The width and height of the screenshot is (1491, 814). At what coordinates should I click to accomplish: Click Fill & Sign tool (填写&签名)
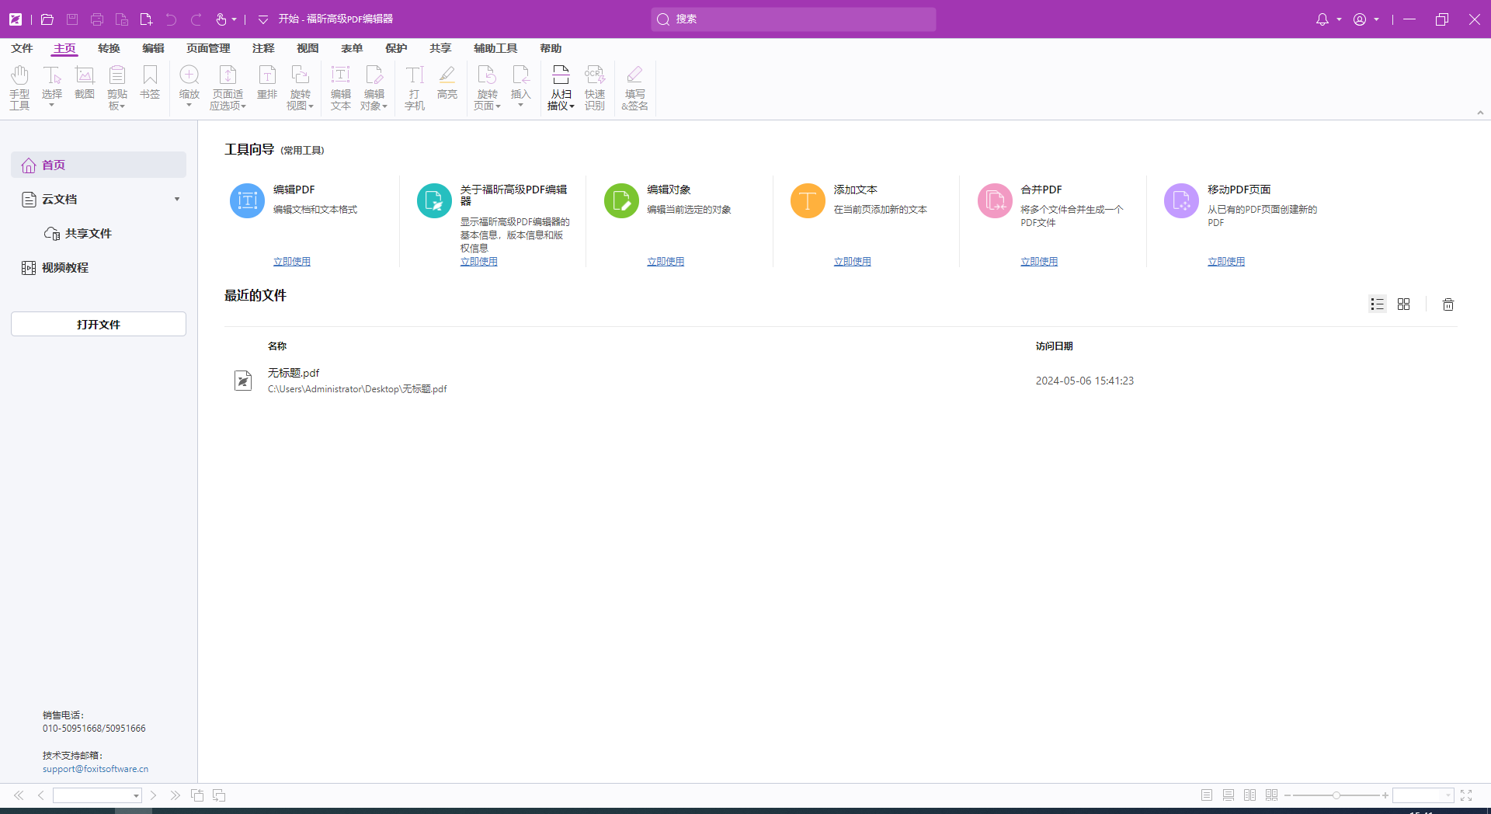point(635,87)
